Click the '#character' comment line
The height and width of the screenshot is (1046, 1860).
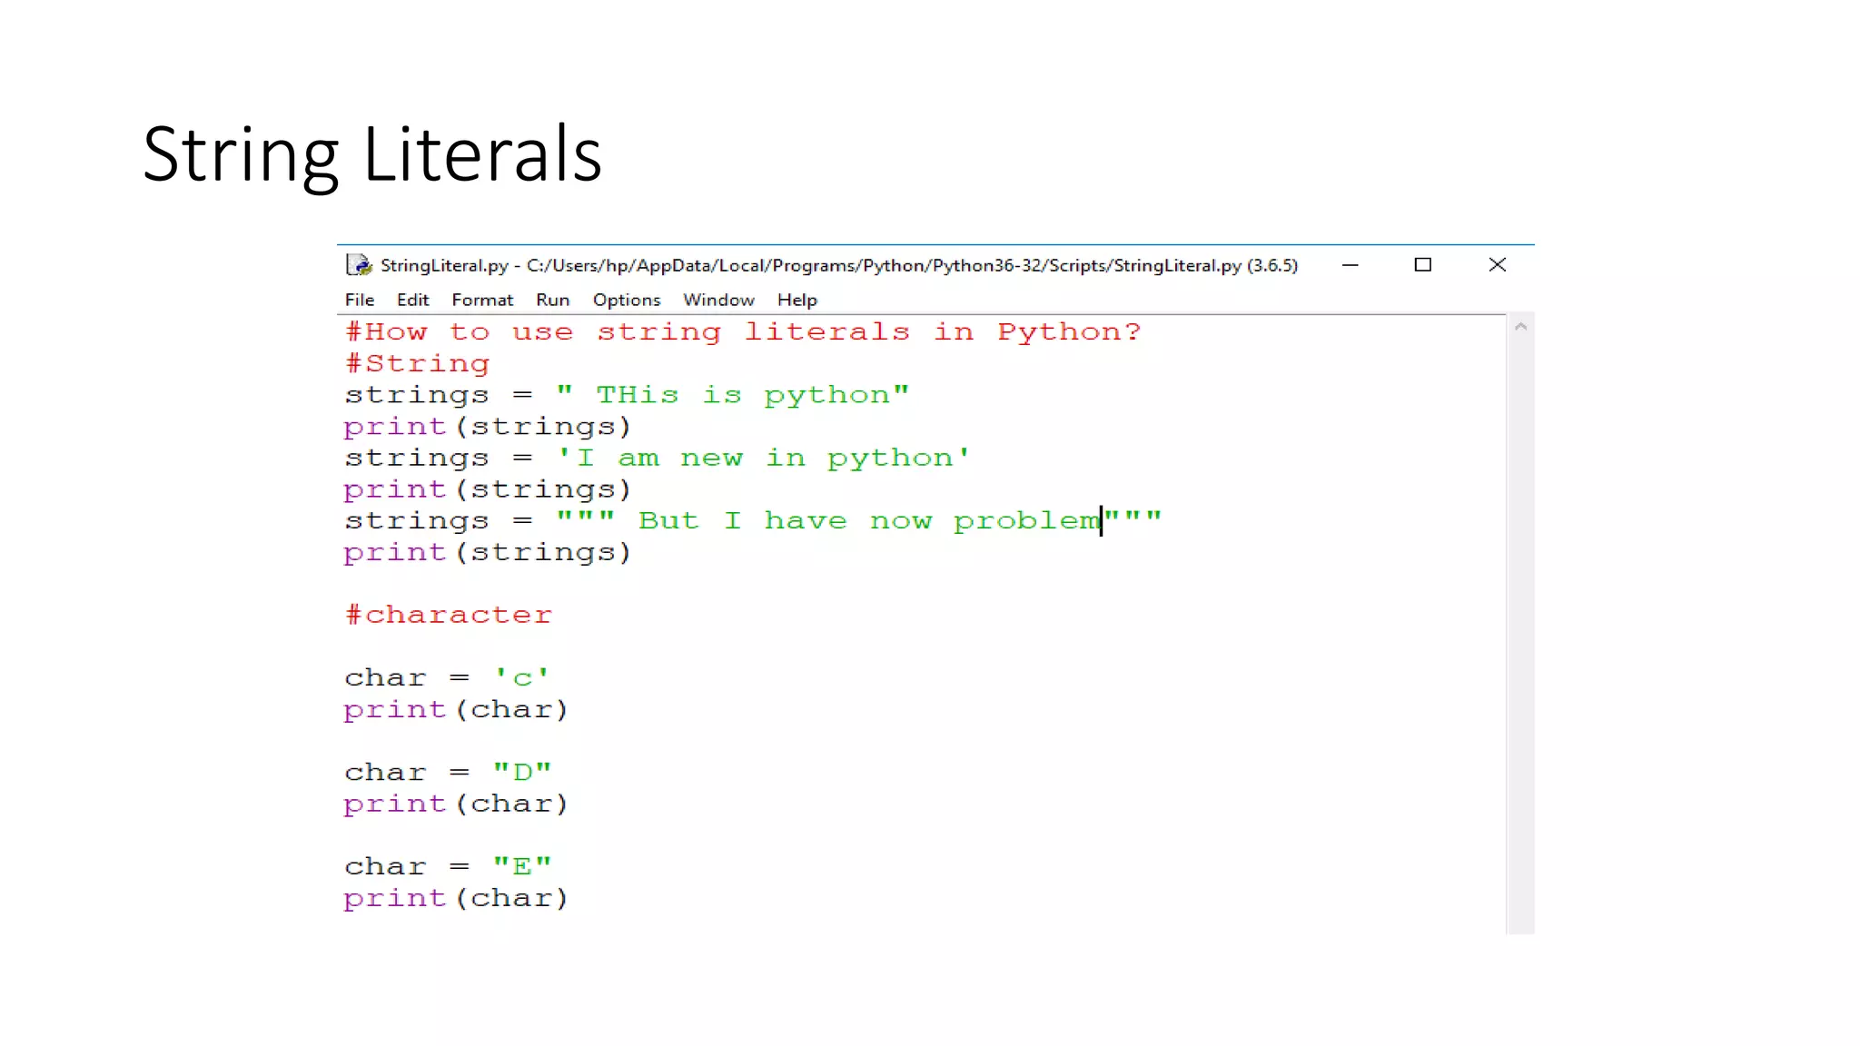point(448,616)
